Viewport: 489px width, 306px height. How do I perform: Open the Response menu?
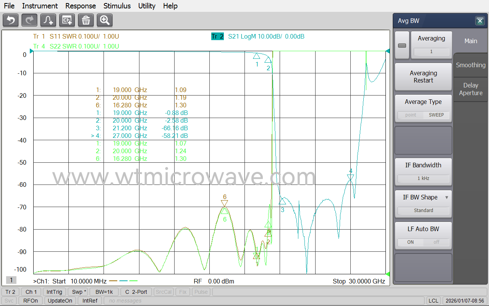point(81,6)
